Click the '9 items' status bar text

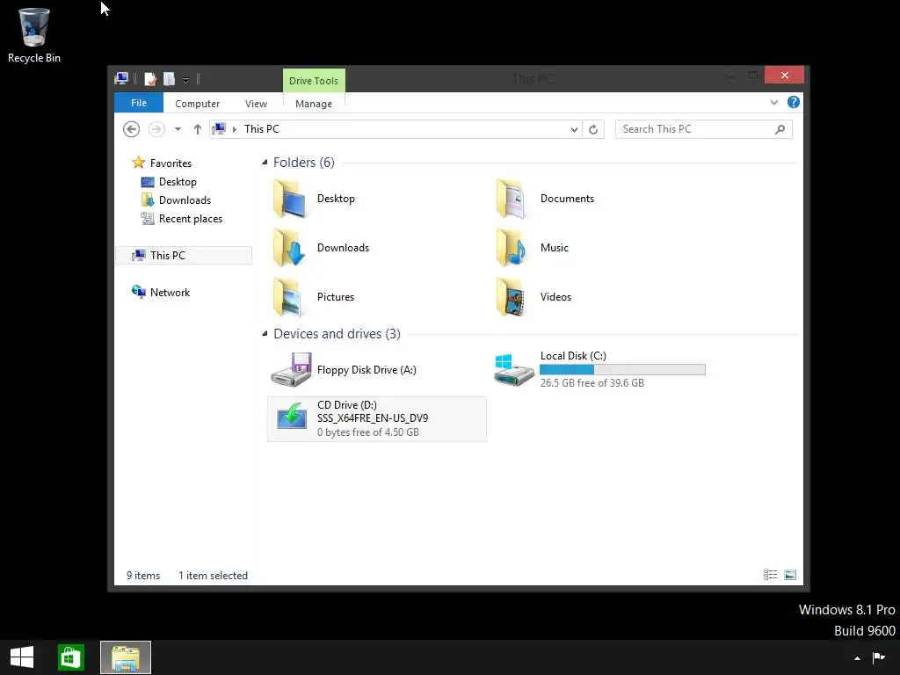pos(143,576)
